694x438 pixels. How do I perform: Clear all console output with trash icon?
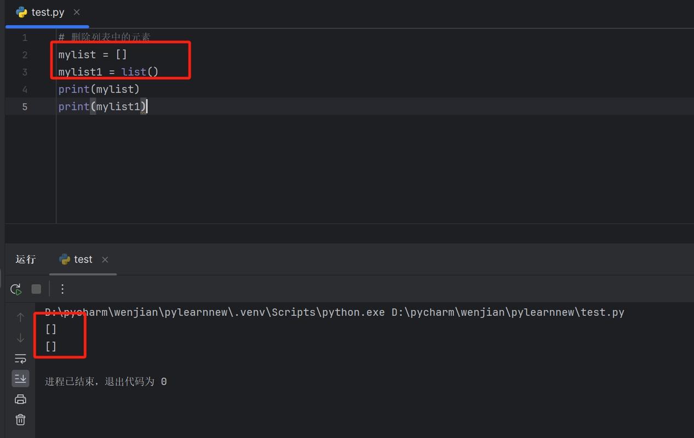click(x=20, y=419)
